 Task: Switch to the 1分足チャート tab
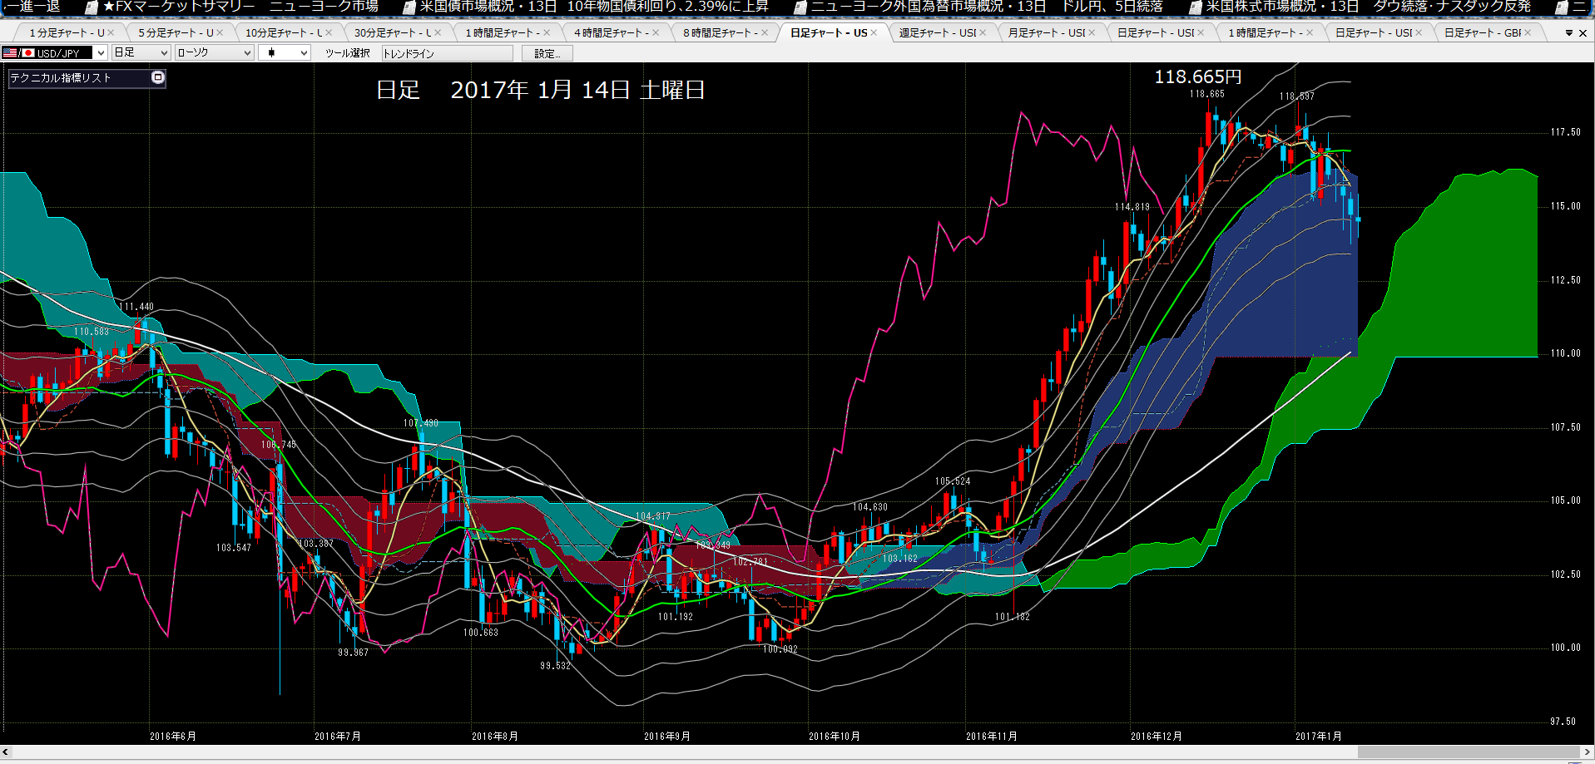pyautogui.click(x=67, y=33)
